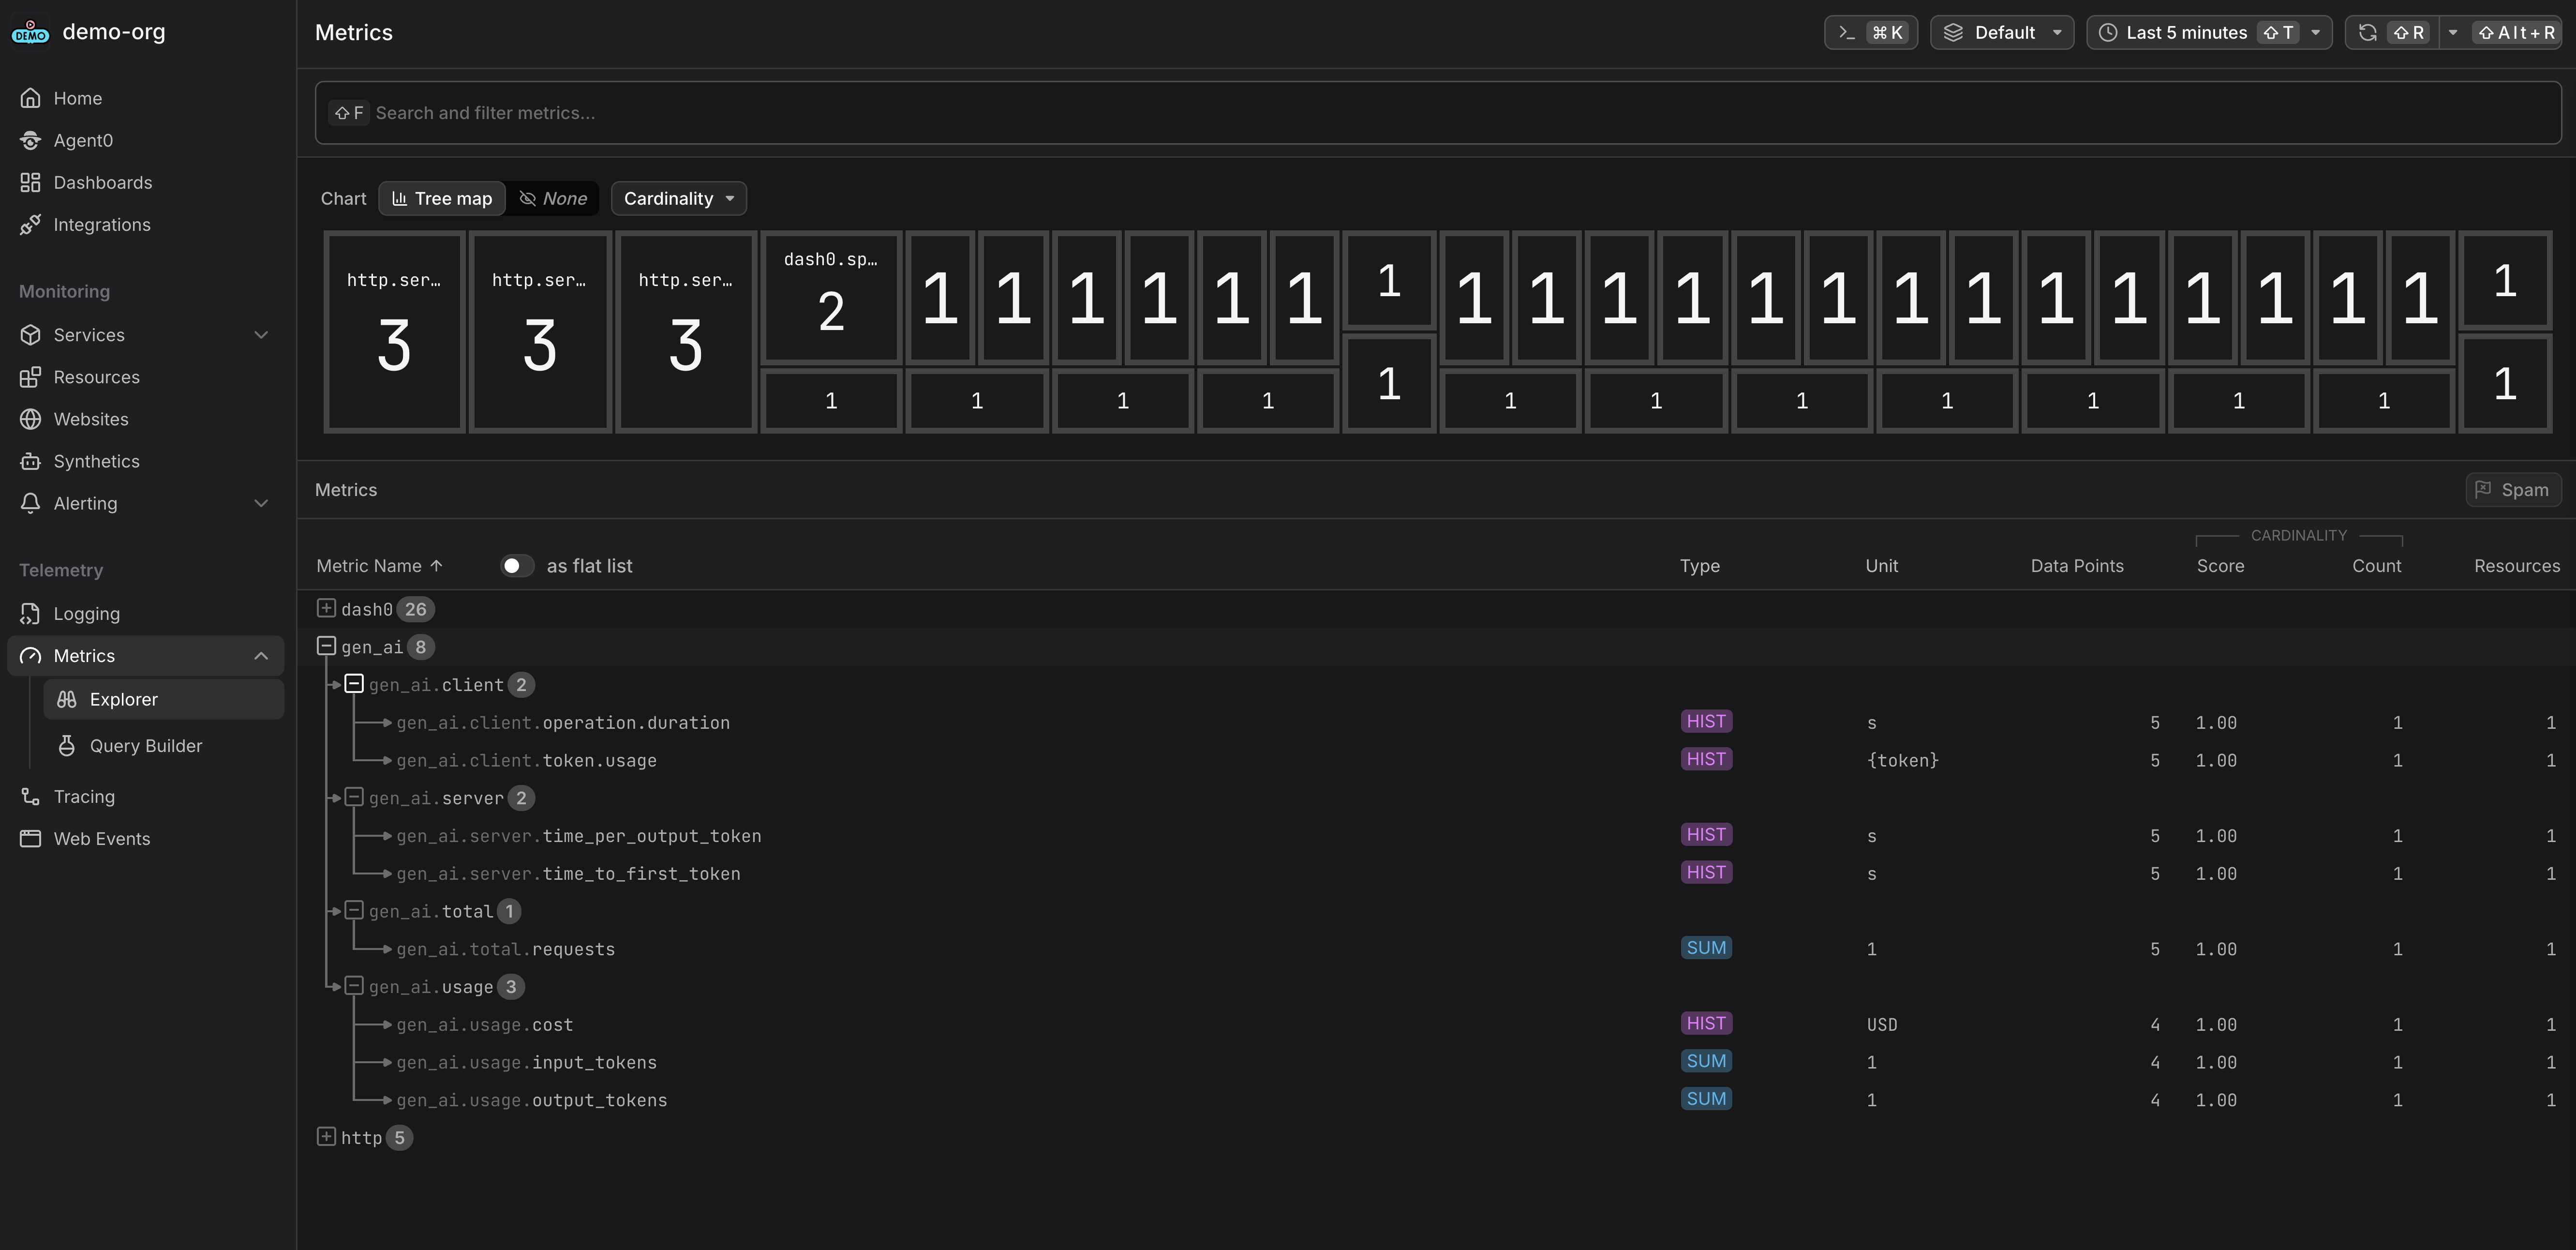Select None chart display option
This screenshot has height=1250, width=2576.
point(553,198)
